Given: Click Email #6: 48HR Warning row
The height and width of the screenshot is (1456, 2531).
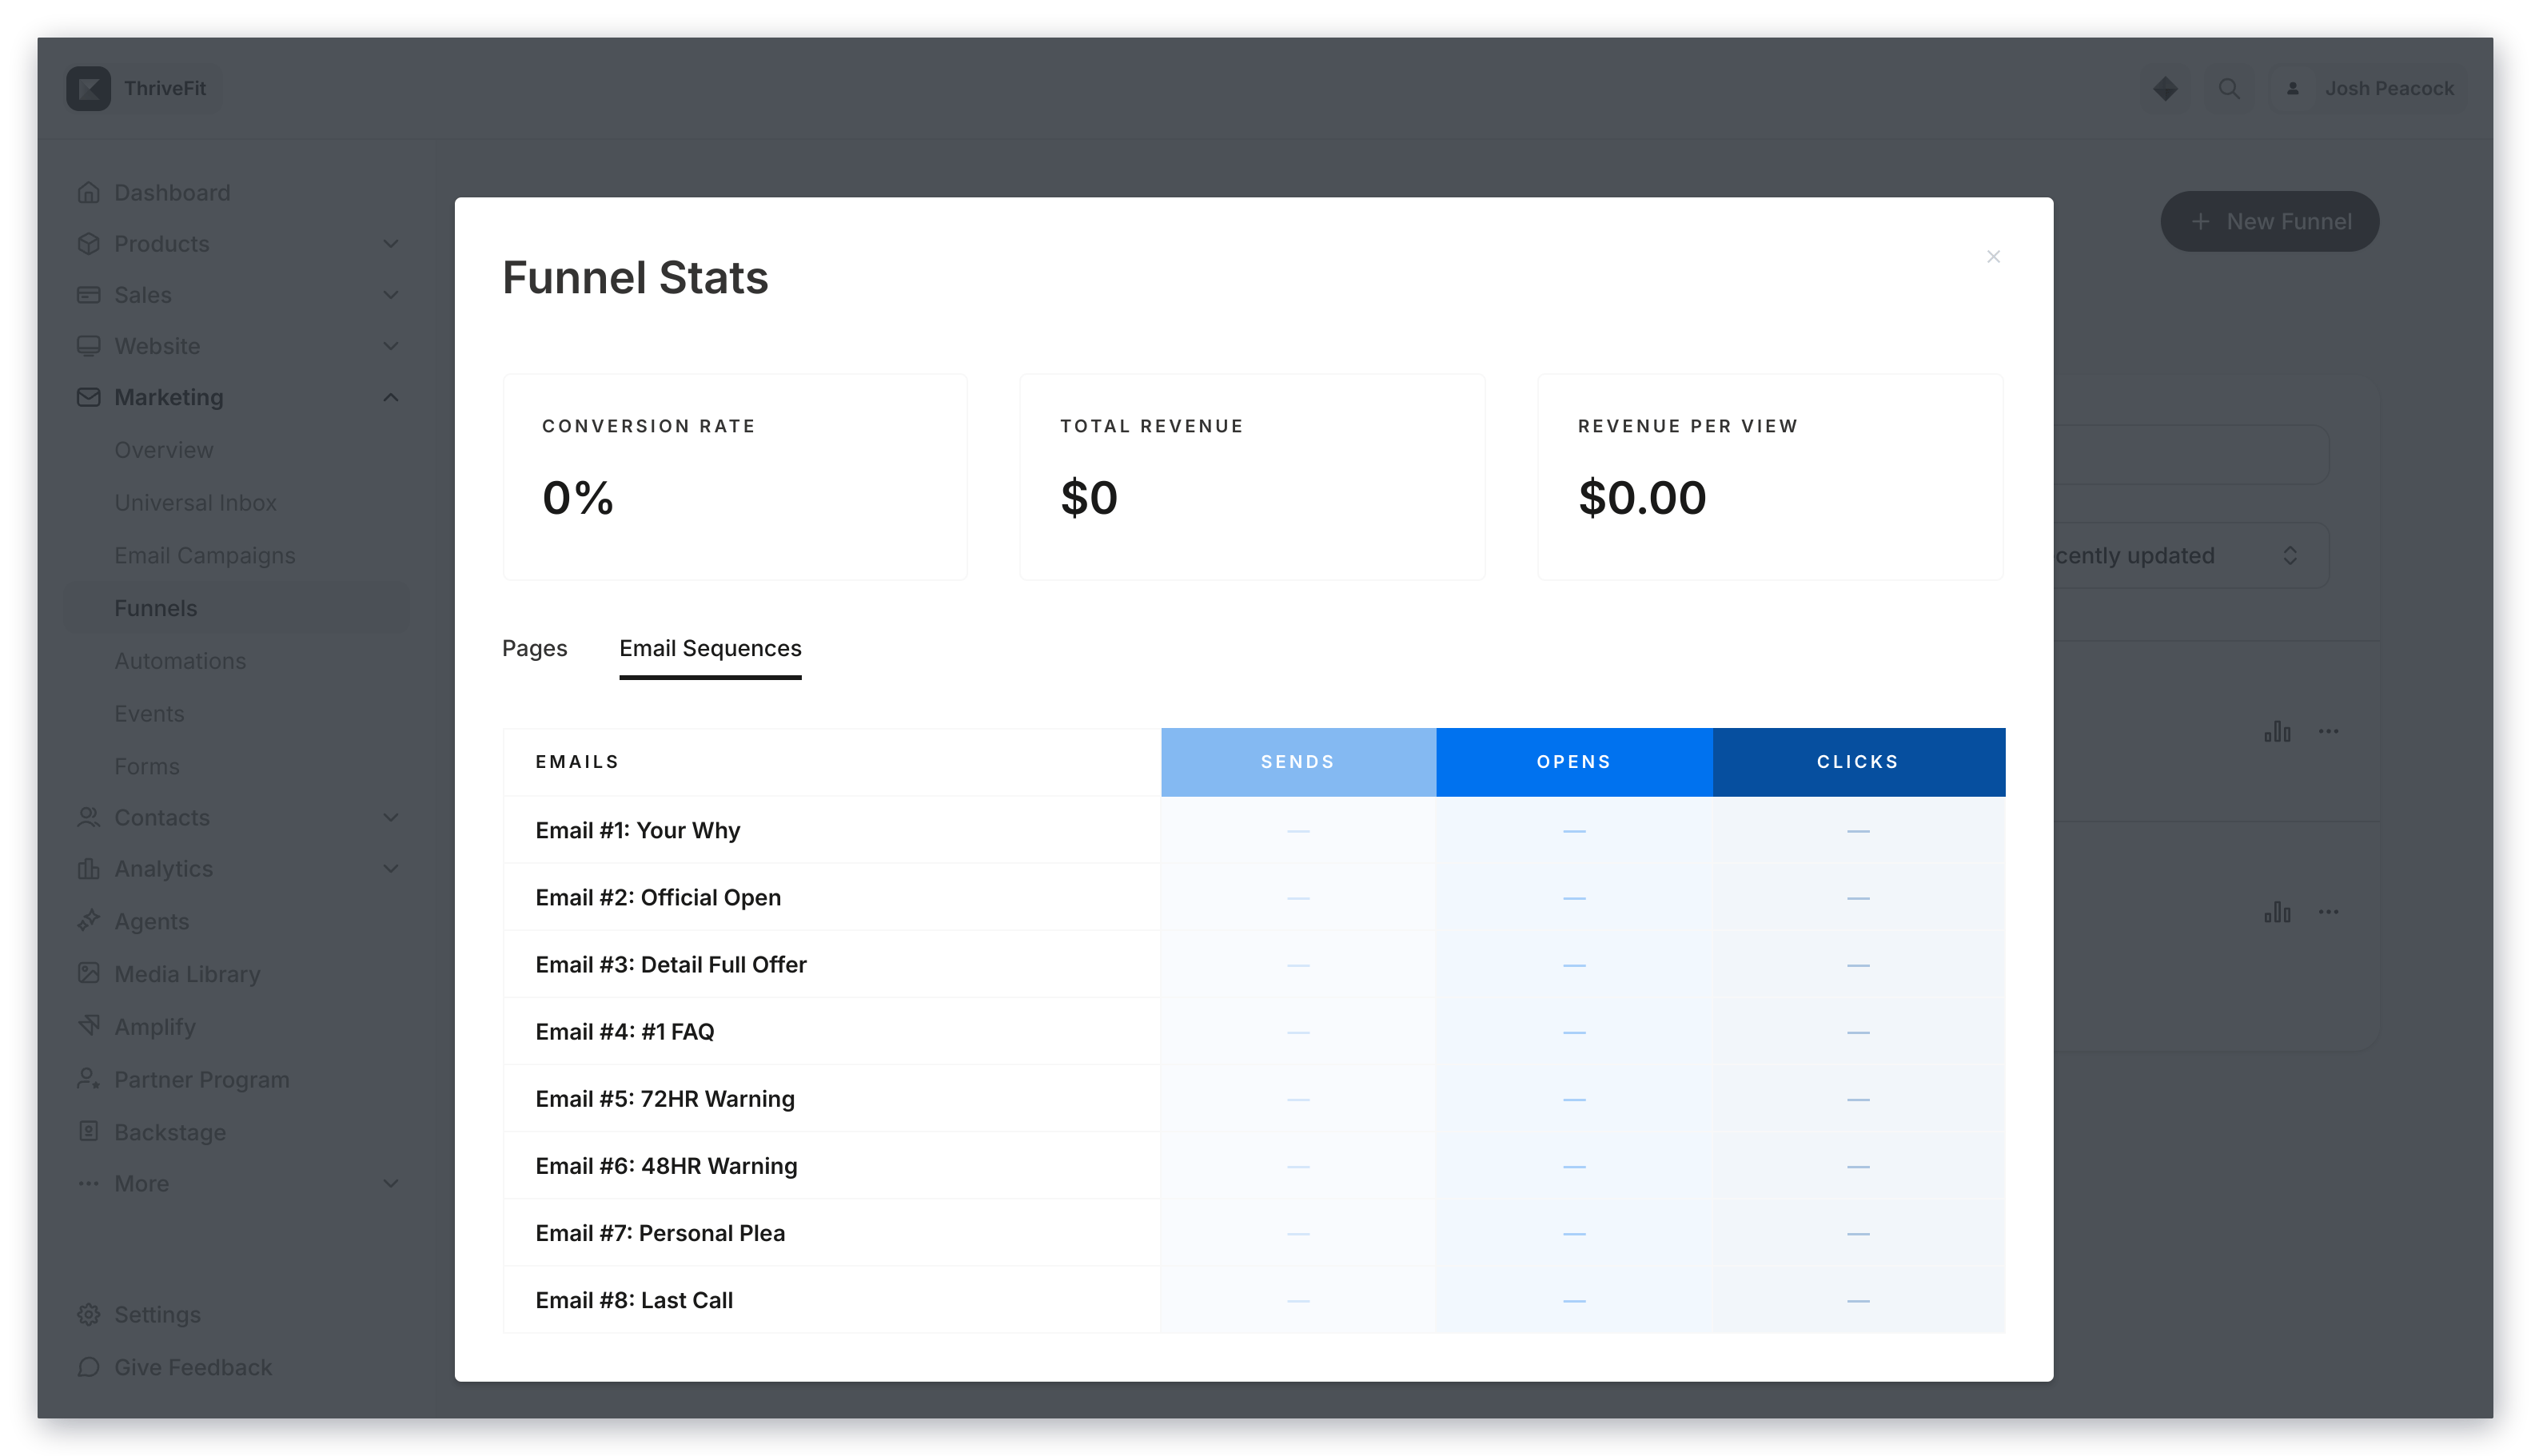Looking at the screenshot, I should click(x=1254, y=1166).
